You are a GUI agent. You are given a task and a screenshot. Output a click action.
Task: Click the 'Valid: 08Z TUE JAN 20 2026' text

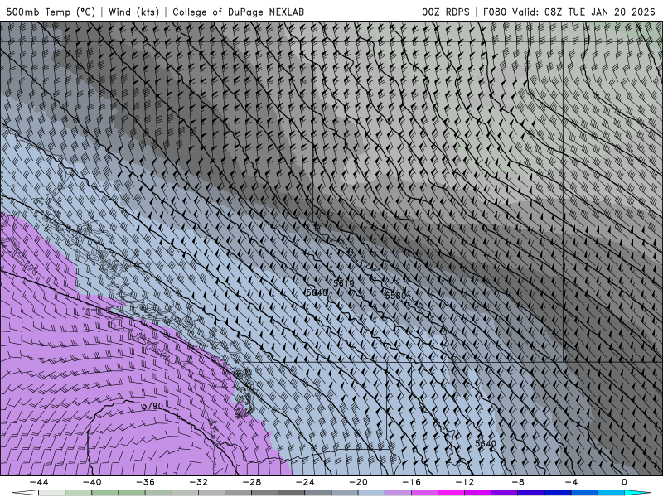[x=583, y=12]
